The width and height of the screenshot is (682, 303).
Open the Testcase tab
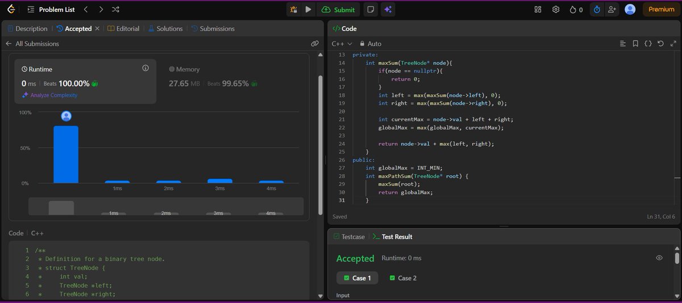point(349,237)
